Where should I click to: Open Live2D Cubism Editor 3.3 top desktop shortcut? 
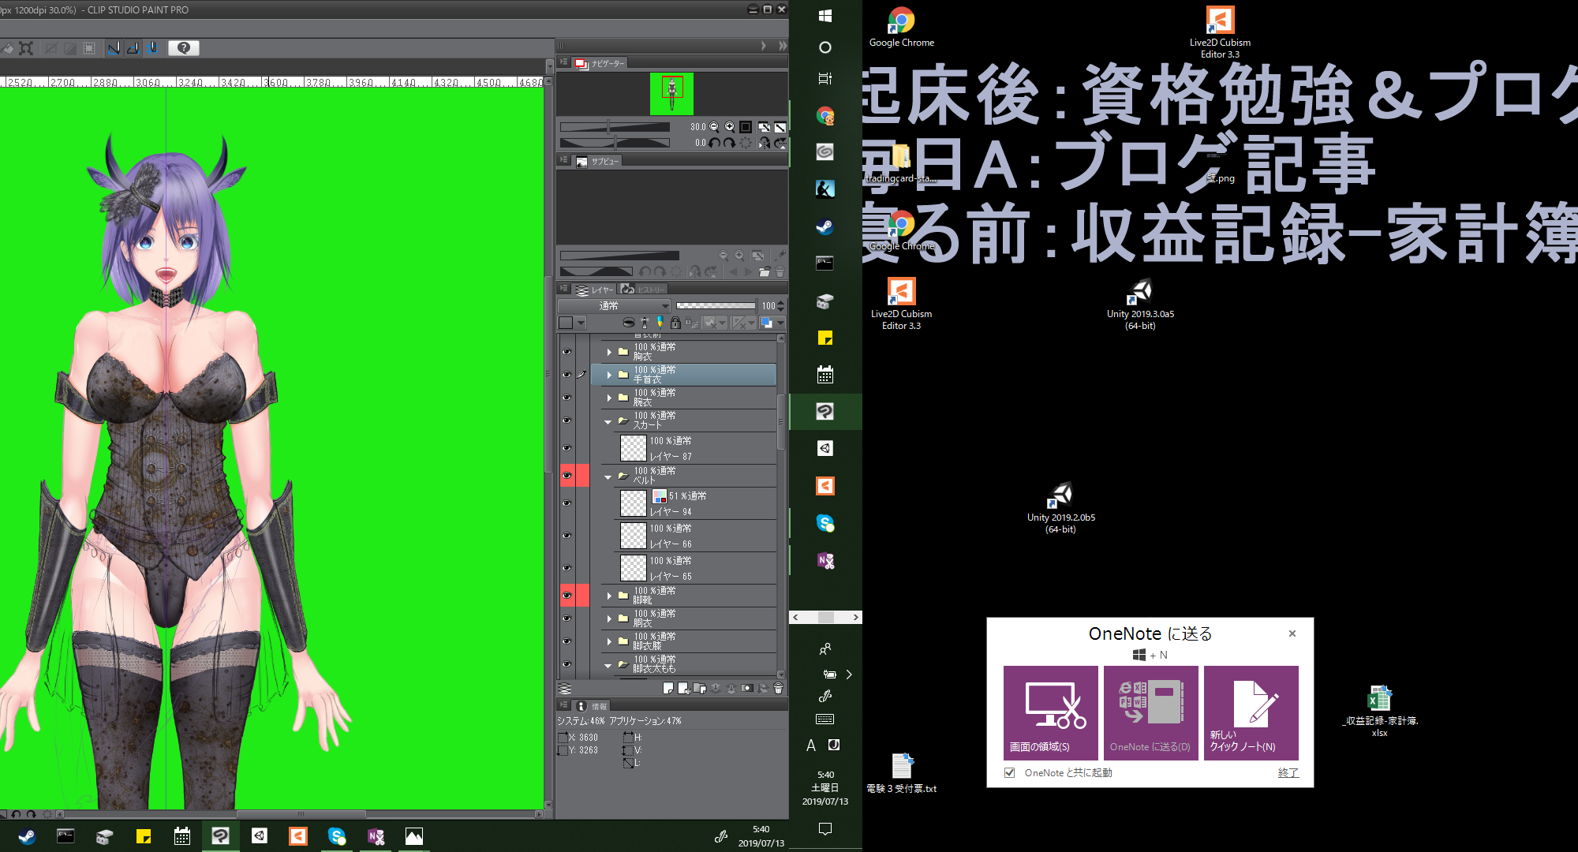1220,33
